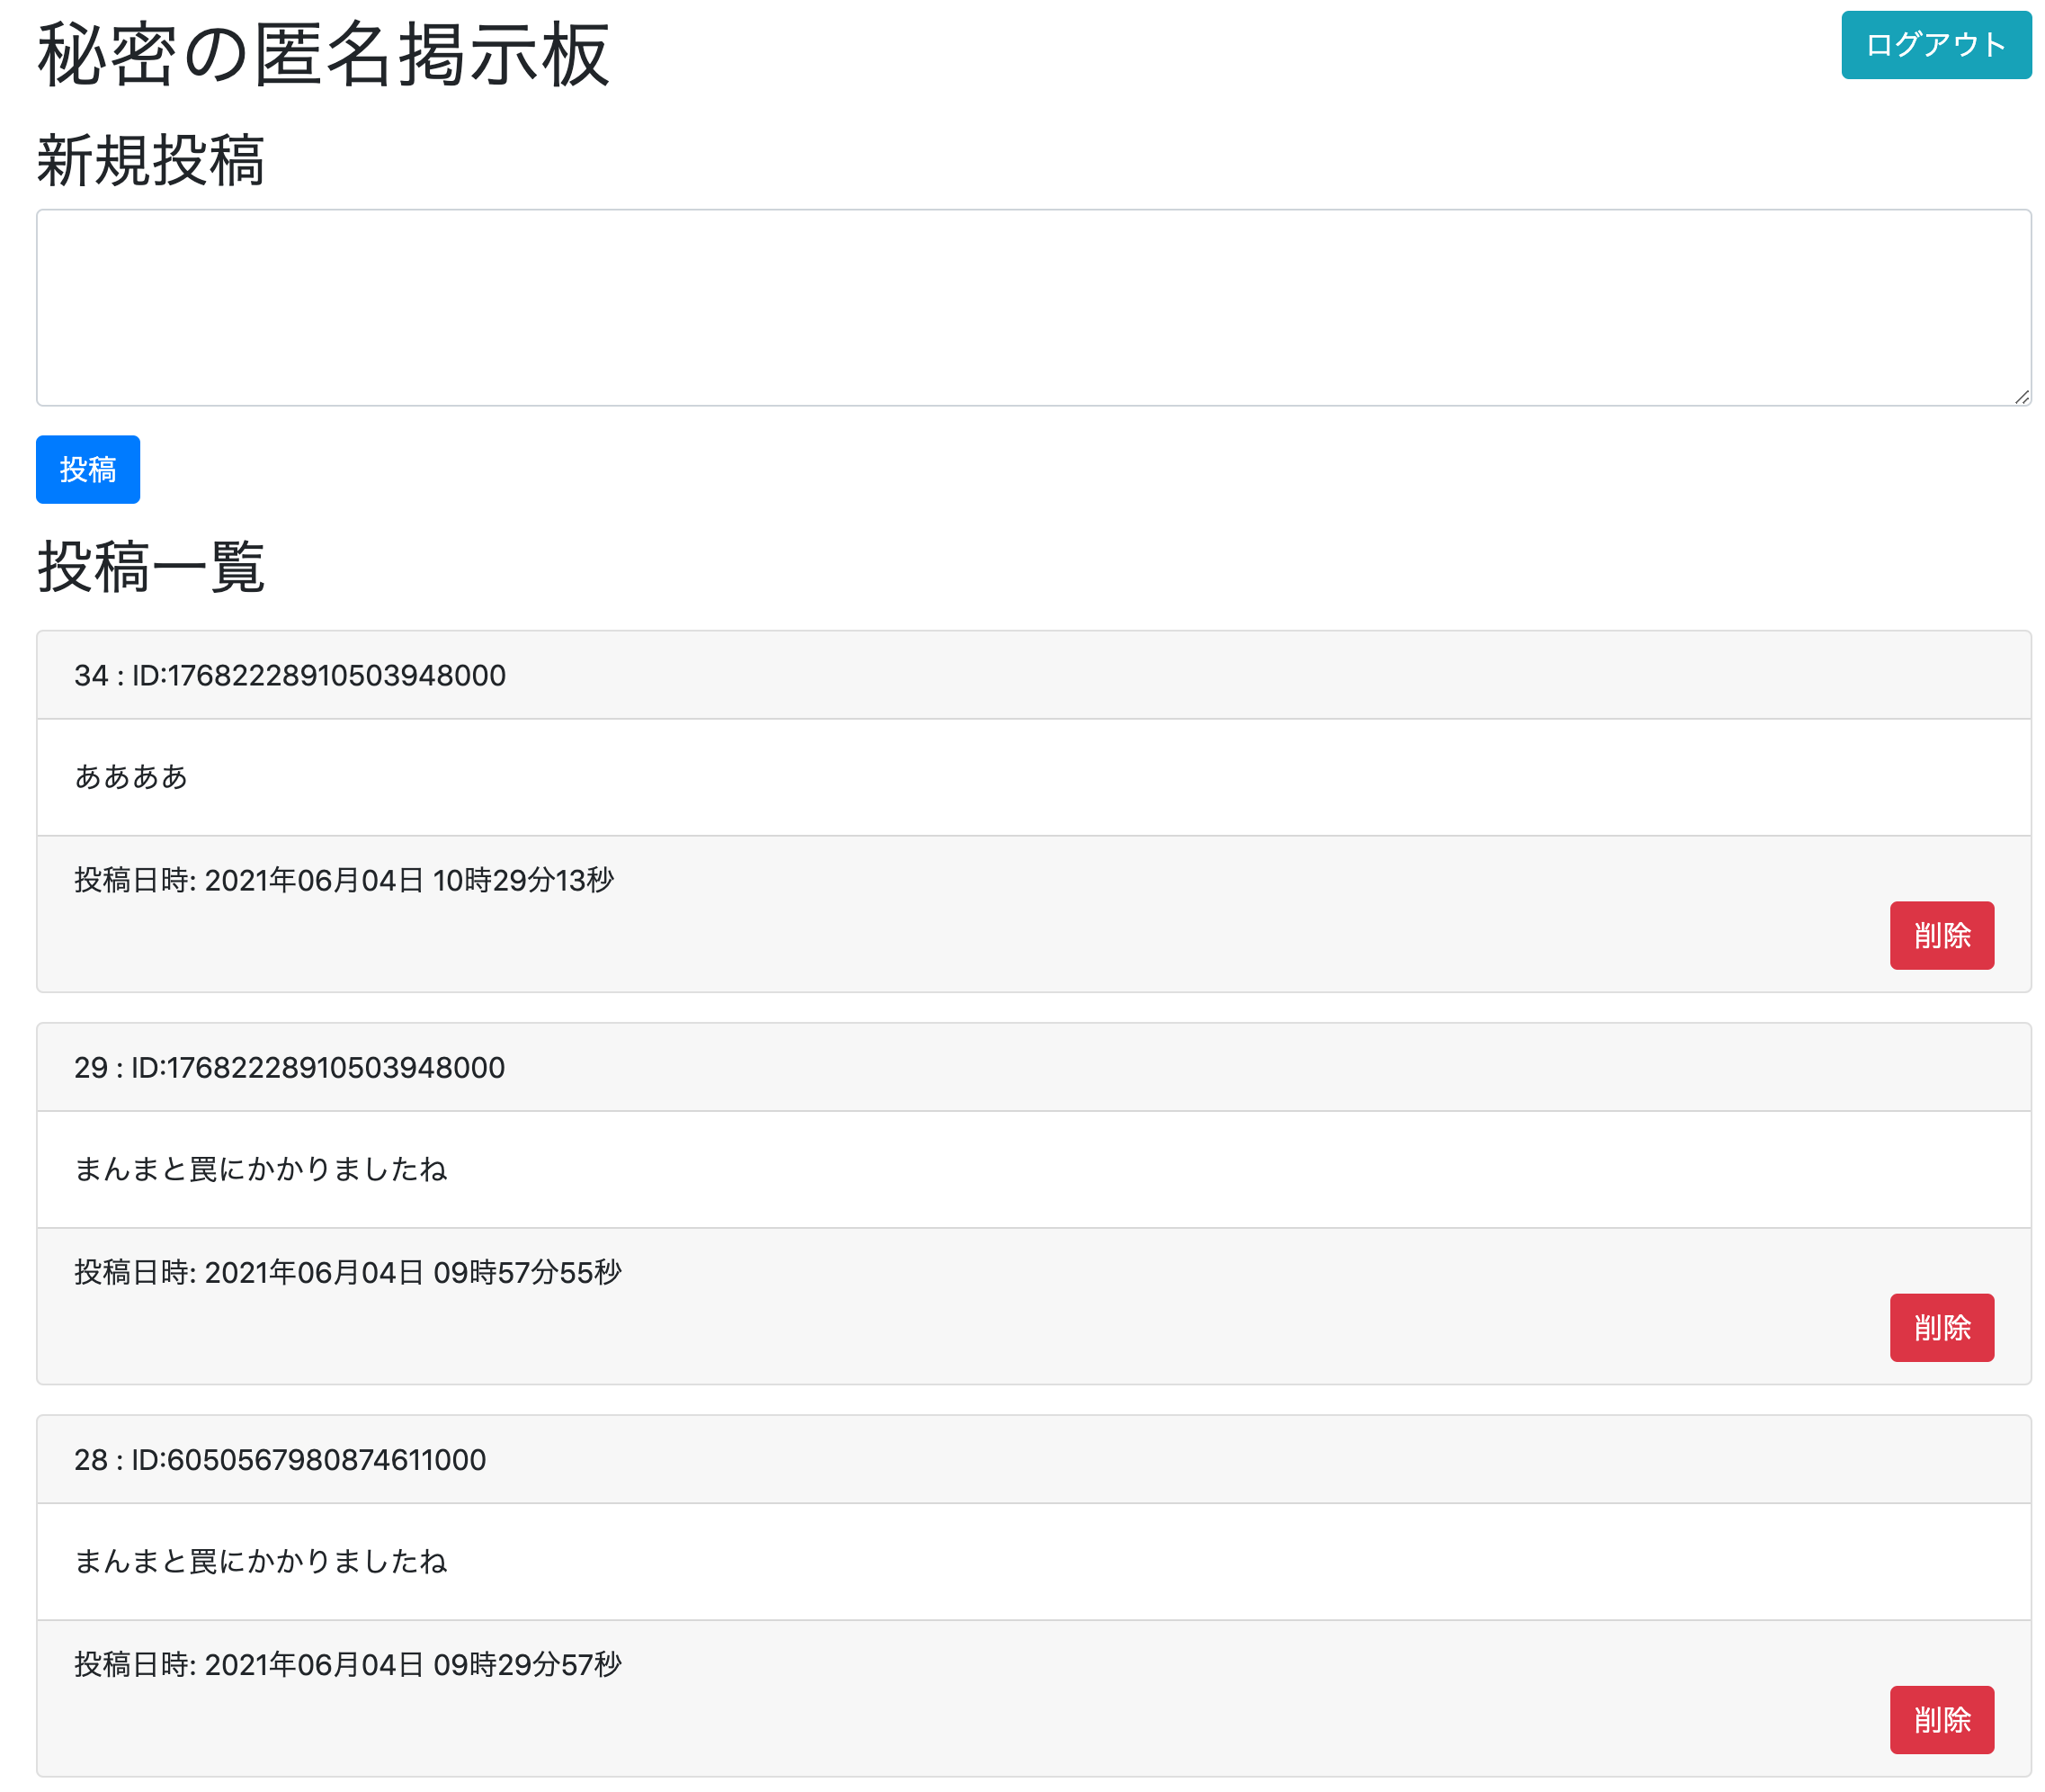Select header text 29 : ID:17682228910503948000

[x=290, y=1067]
